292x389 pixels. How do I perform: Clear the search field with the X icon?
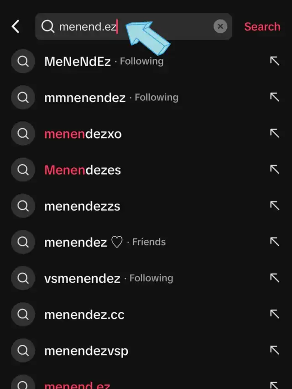tap(220, 26)
